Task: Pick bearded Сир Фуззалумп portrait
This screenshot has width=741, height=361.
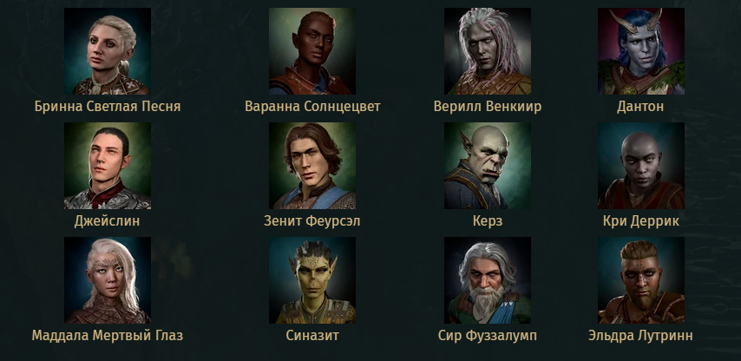Action: pos(488,280)
